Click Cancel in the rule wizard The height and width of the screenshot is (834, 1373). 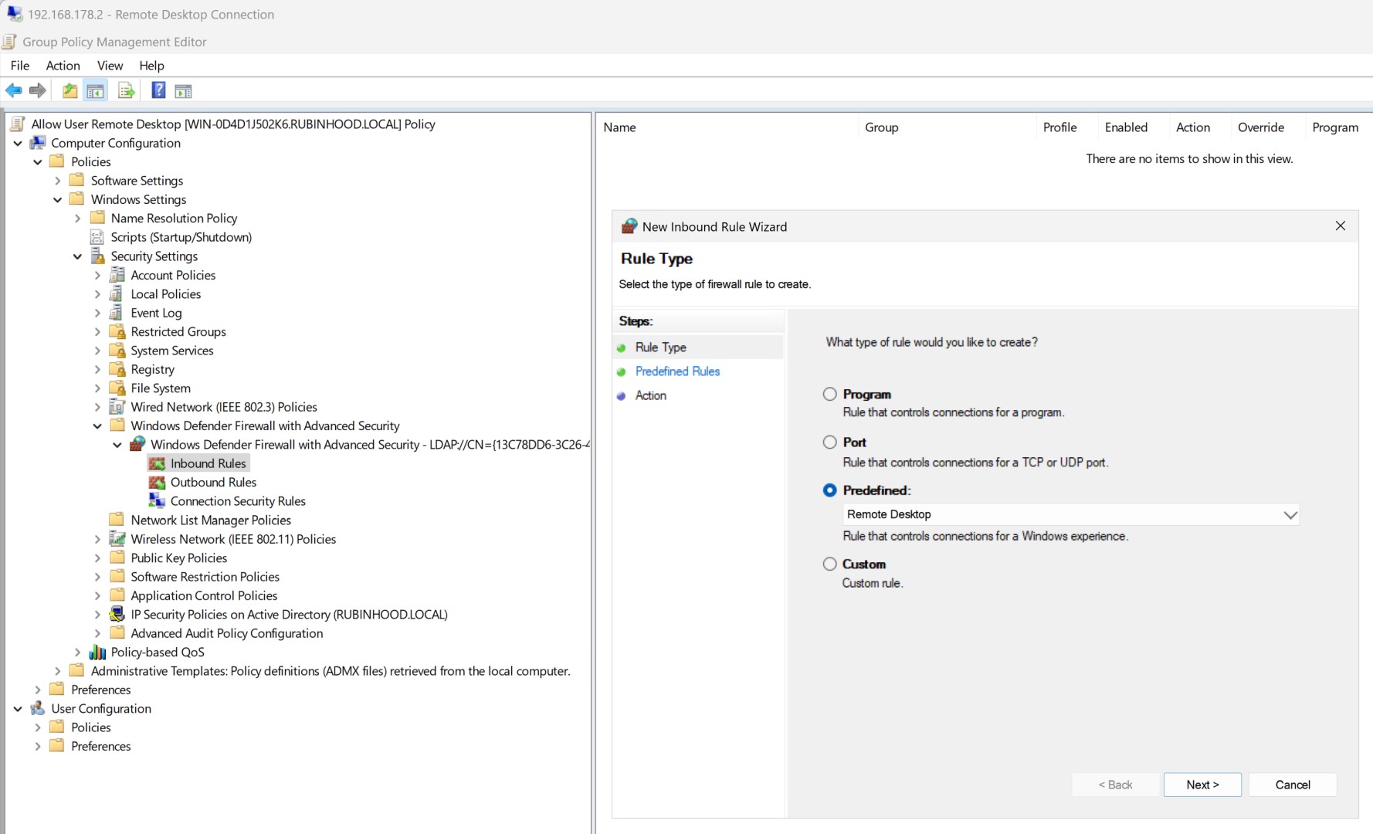[1293, 785]
